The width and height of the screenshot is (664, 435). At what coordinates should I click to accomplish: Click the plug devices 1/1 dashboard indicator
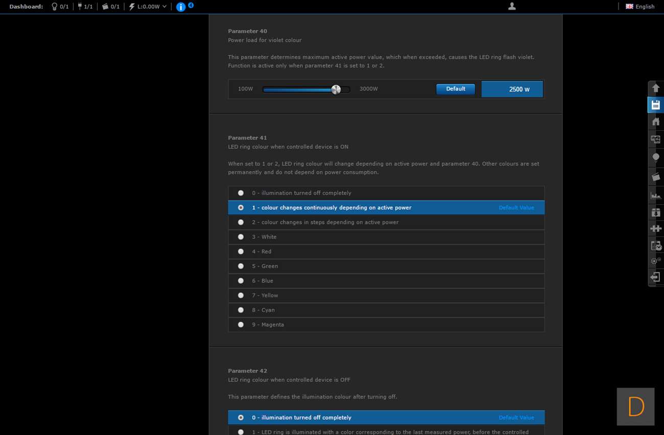[85, 7]
